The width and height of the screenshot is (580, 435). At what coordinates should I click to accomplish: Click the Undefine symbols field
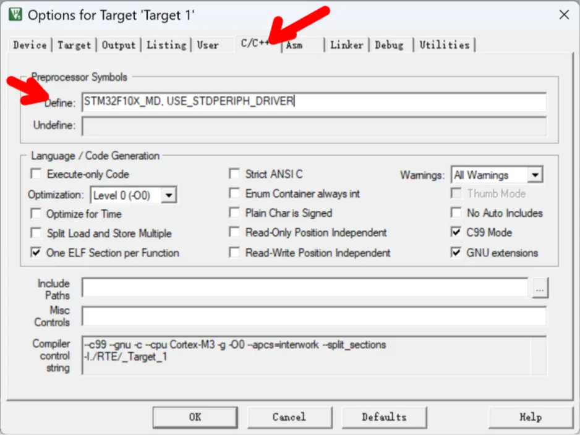coord(313,126)
